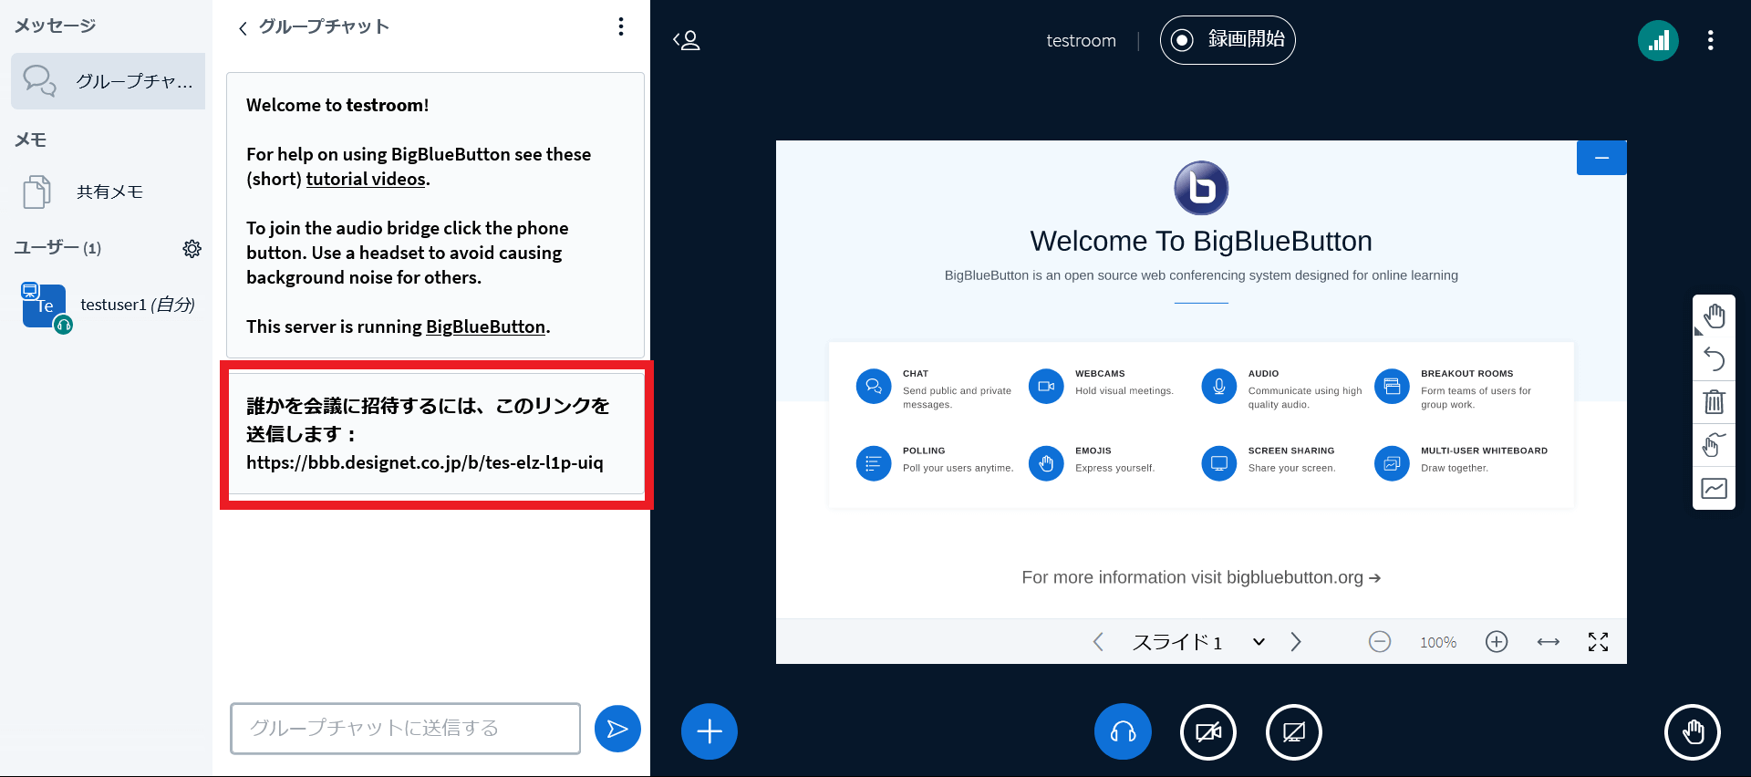Zoom in the presentation
Viewport: 1751px width, 777px height.
[x=1497, y=642]
